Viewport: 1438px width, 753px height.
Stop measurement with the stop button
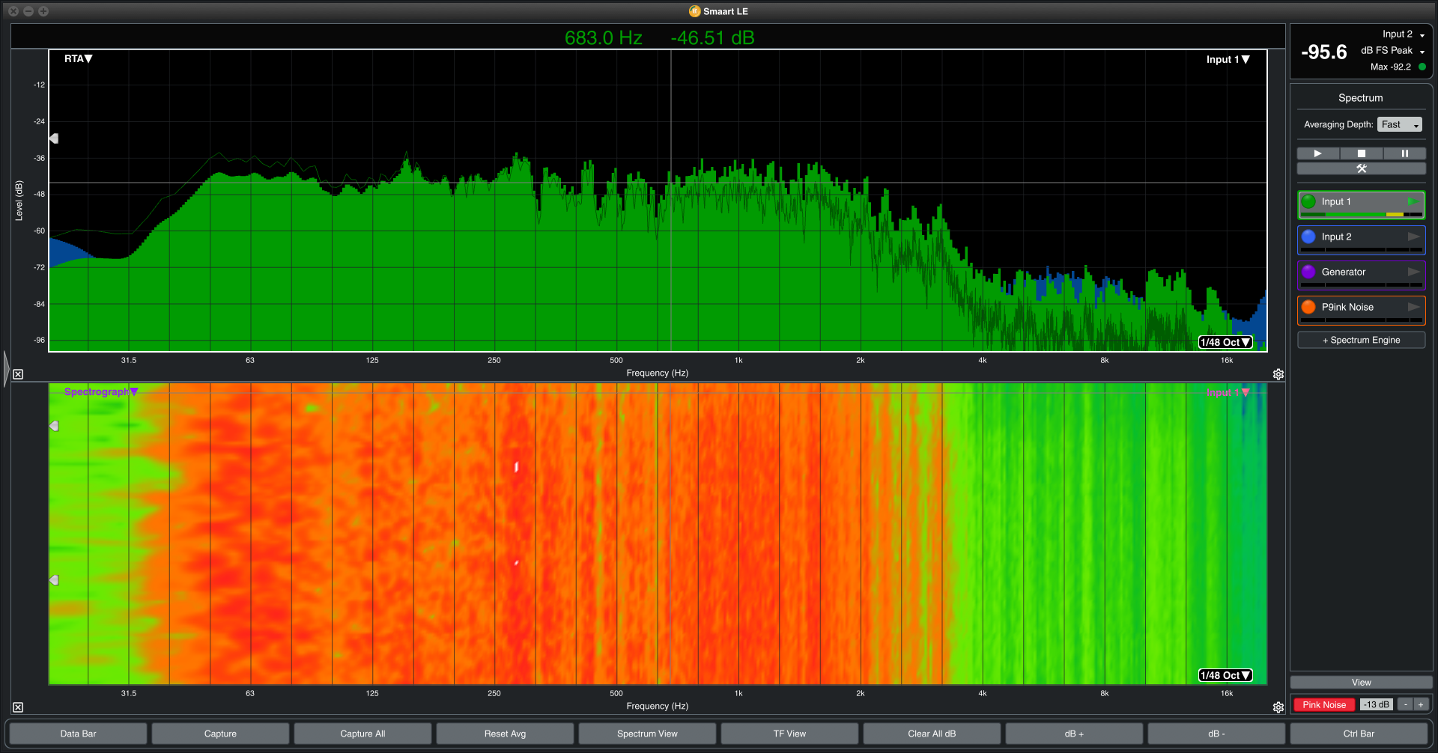1361,153
